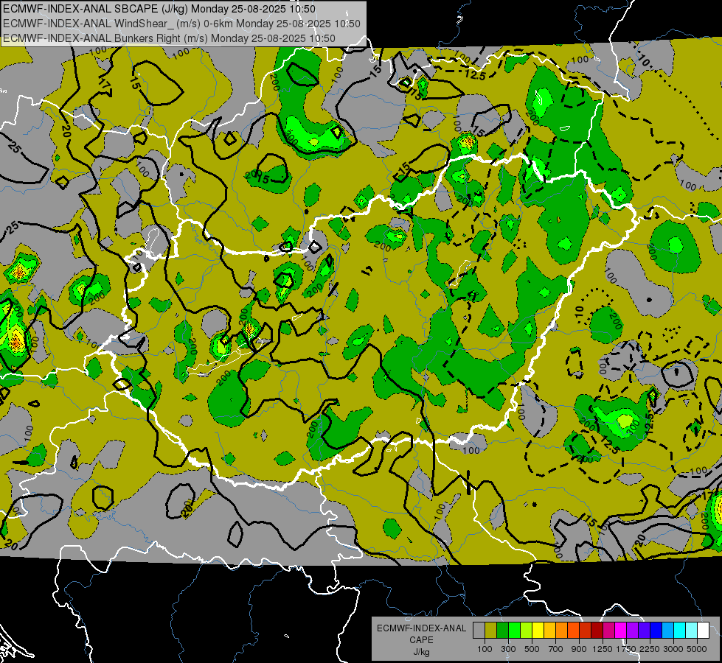
Task: Click the ECMWF-INDEX-ANAL legend heading
Action: (x=421, y=628)
